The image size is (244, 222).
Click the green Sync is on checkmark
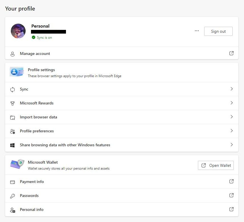click(34, 37)
